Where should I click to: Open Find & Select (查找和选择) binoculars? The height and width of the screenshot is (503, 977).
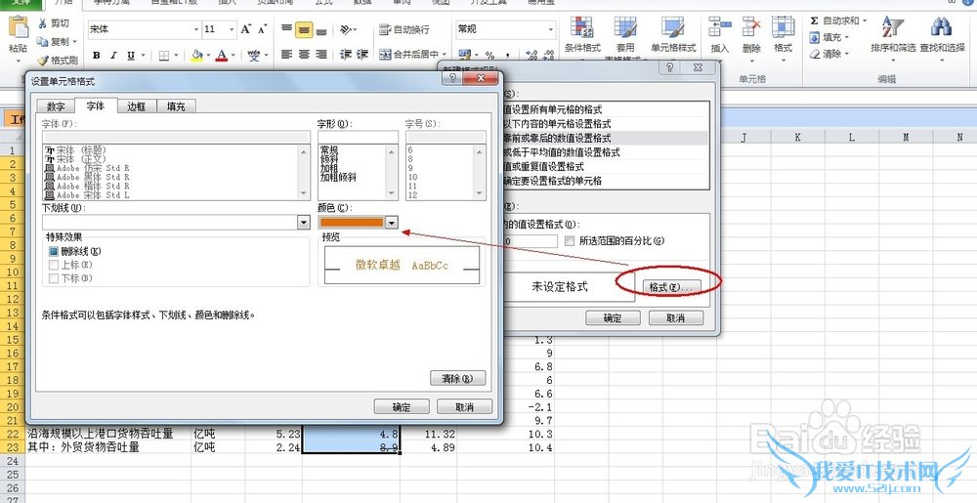[942, 35]
